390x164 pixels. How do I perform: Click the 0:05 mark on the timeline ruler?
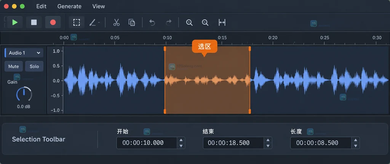115,38
